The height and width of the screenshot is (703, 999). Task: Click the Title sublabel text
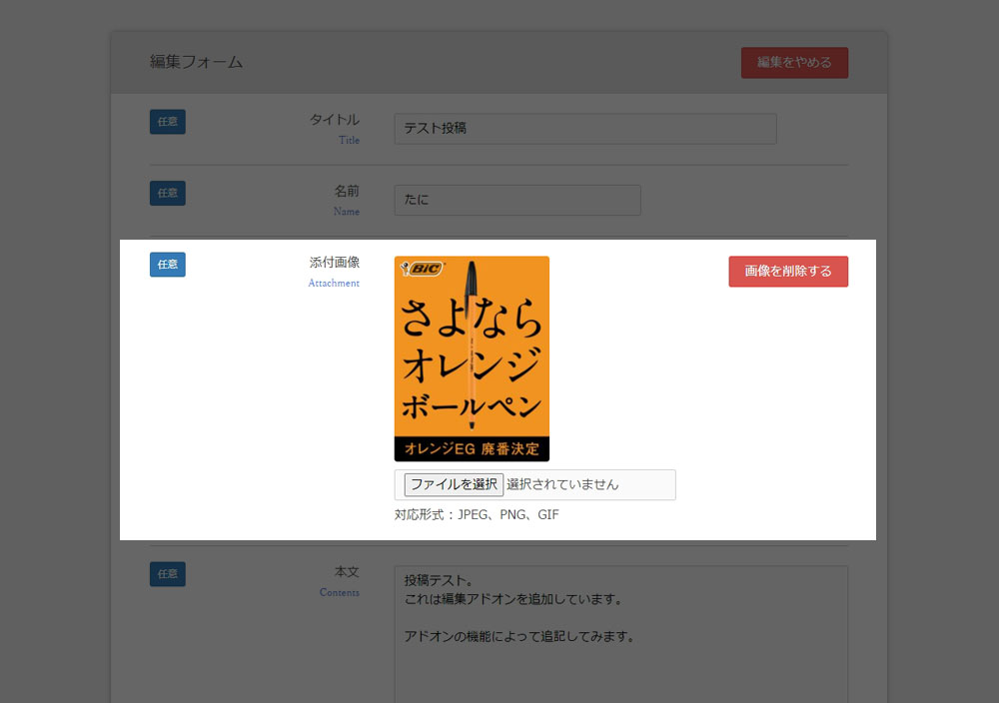click(349, 140)
